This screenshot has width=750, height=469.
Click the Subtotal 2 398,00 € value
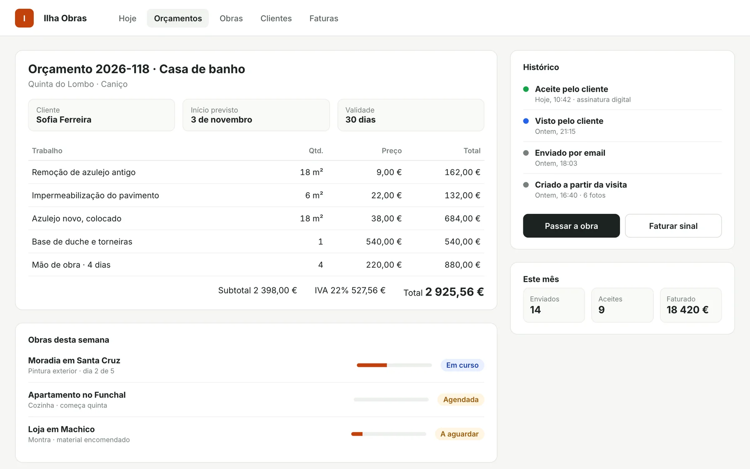point(257,291)
